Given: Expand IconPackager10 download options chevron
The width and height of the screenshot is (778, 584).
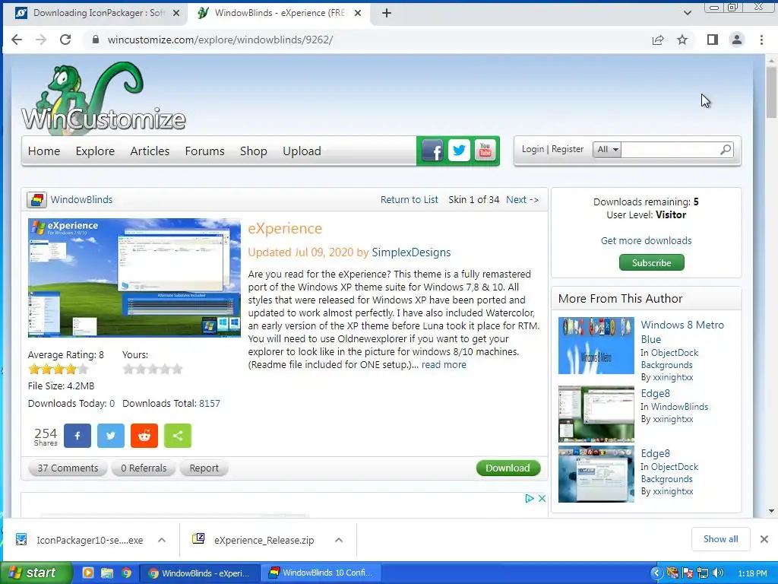Looking at the screenshot, I should click(162, 540).
